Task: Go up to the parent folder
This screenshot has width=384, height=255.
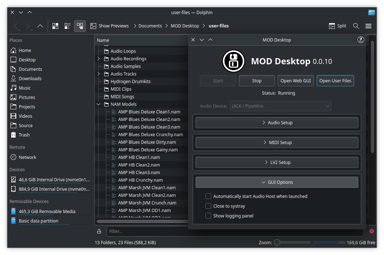Action: [40, 26]
